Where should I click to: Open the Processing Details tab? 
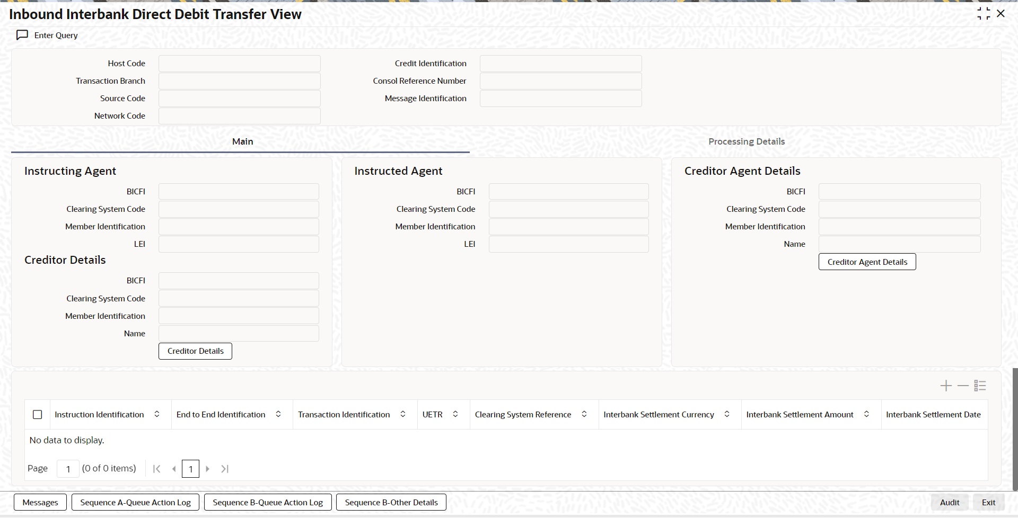click(747, 141)
